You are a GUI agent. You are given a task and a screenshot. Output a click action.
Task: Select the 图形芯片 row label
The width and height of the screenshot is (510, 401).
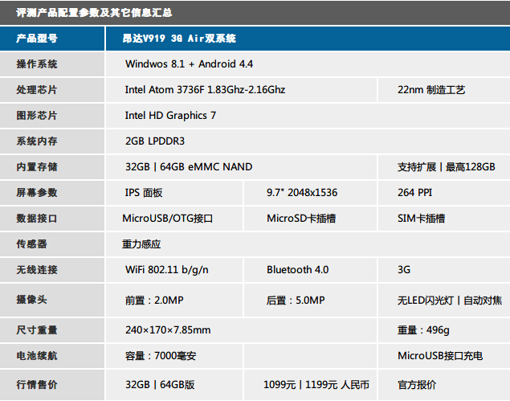pos(37,115)
